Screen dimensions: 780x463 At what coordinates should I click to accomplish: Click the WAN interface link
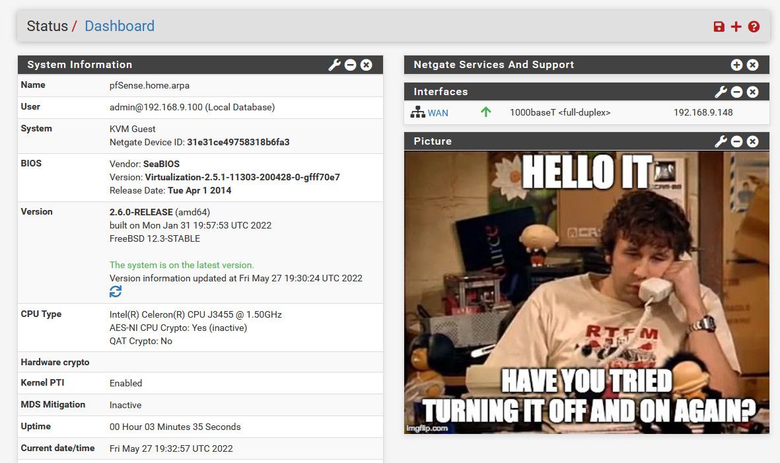438,113
